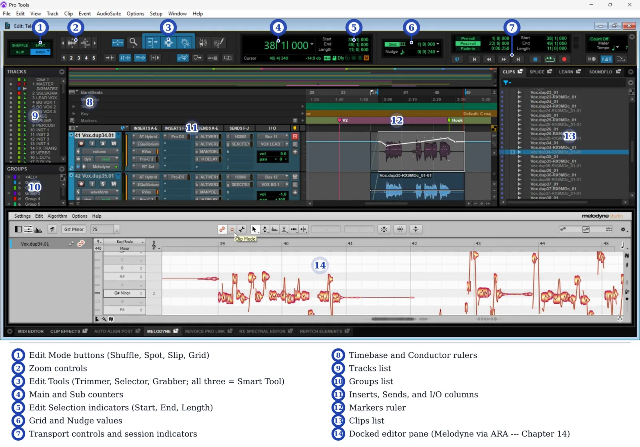Open the Tracks list menu arrow

(62, 72)
